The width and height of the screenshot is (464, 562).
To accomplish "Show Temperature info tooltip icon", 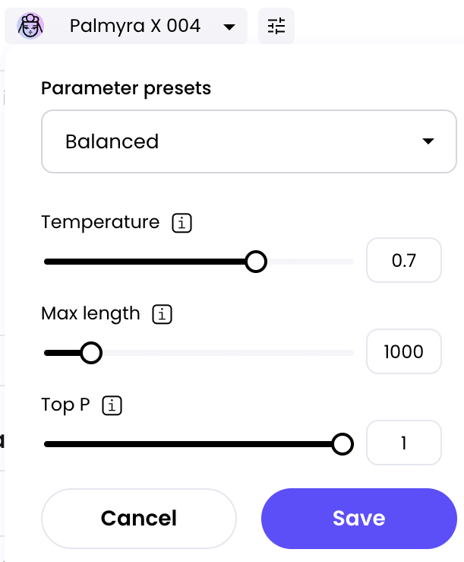I will coord(181,223).
